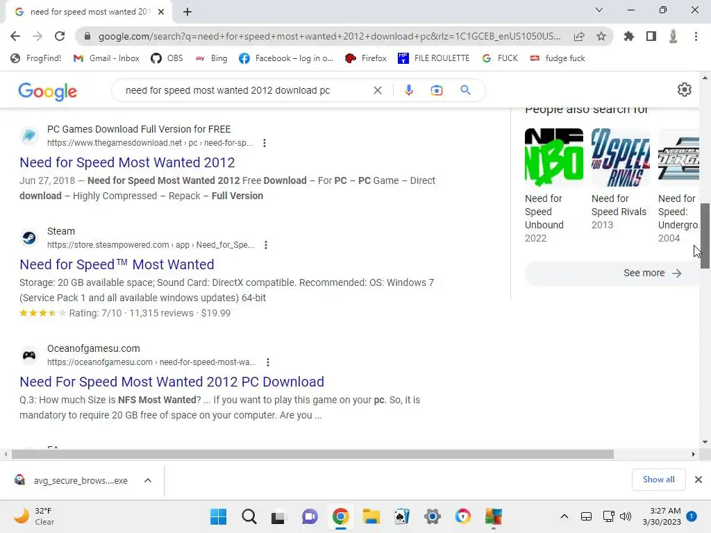Open the volume control in system tray
This screenshot has width=711, height=533.
(626, 516)
